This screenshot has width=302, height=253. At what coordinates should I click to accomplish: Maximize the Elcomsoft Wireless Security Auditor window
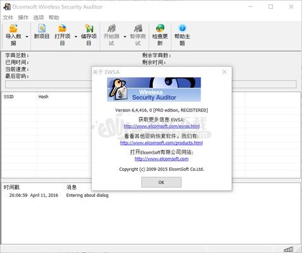click(270, 7)
